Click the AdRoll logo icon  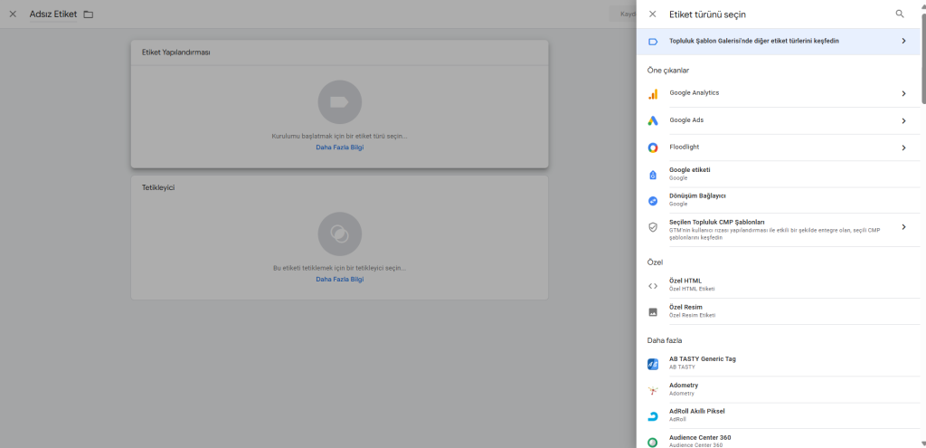(x=653, y=416)
